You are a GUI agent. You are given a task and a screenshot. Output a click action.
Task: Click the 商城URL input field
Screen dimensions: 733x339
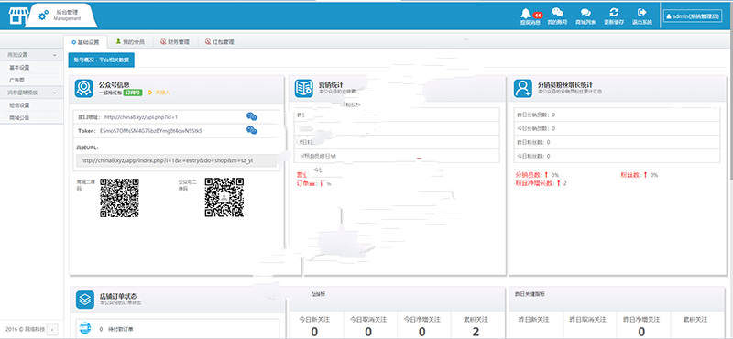coord(176,160)
